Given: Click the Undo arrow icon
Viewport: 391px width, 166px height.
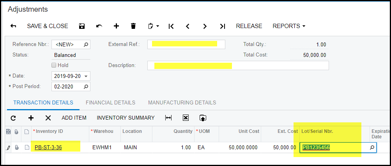Looking at the screenshot, I should click(99, 26).
